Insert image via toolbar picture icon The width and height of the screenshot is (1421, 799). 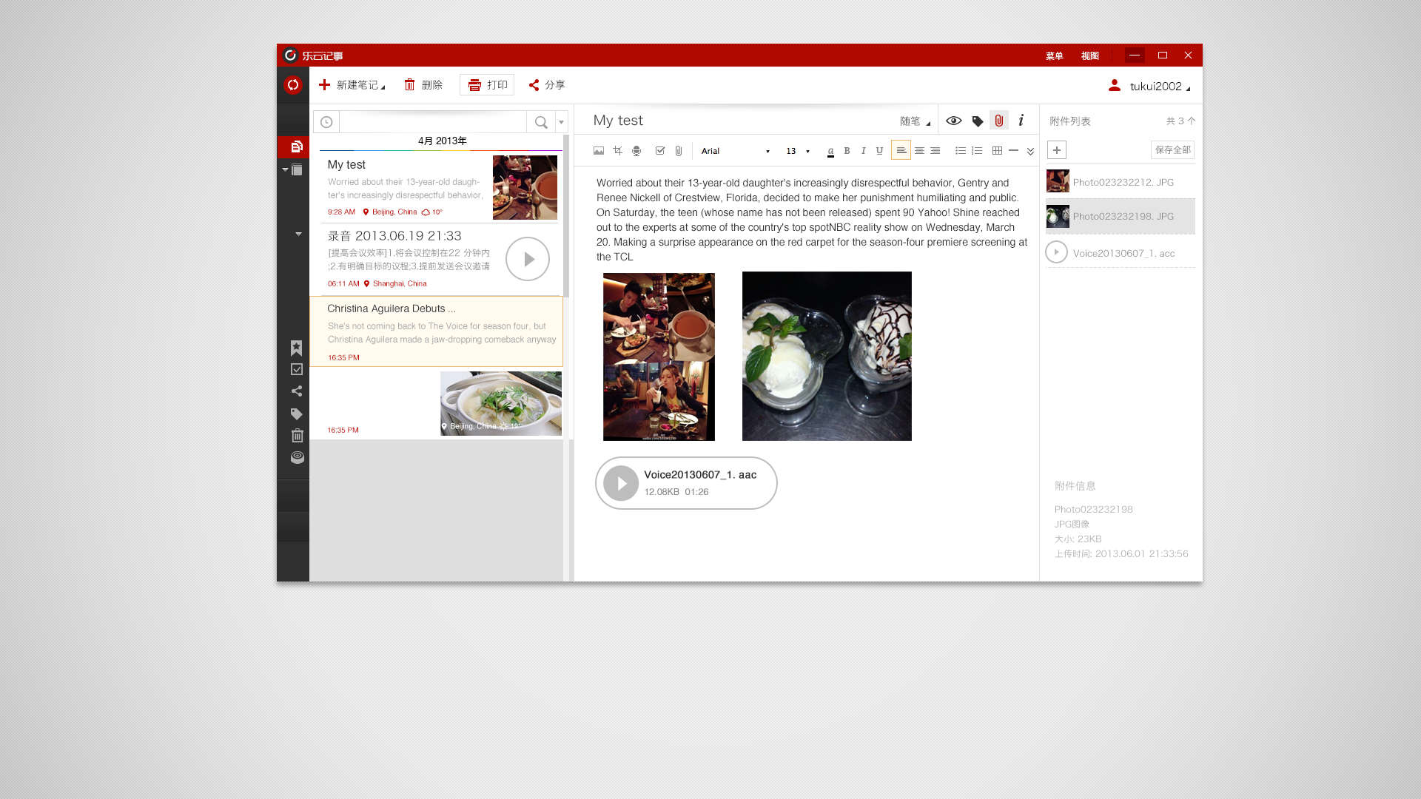pos(598,151)
